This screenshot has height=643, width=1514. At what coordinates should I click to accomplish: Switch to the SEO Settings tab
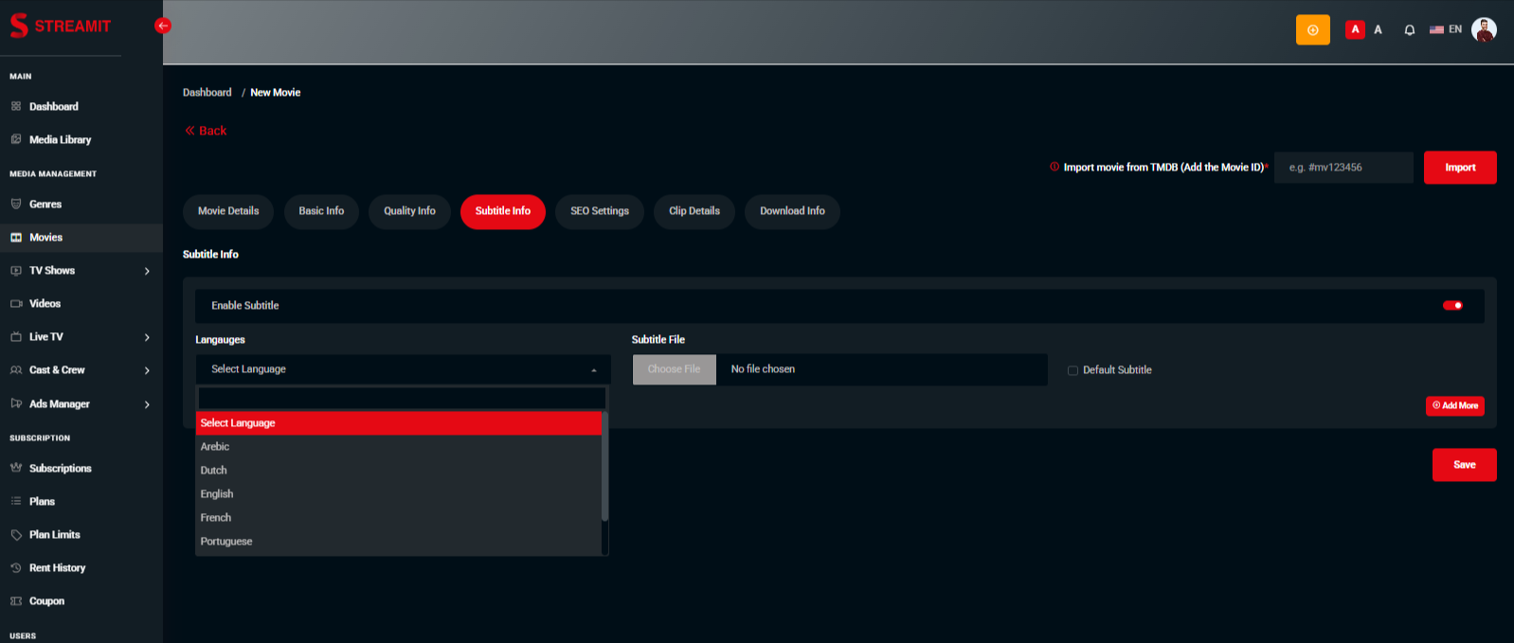[599, 211]
